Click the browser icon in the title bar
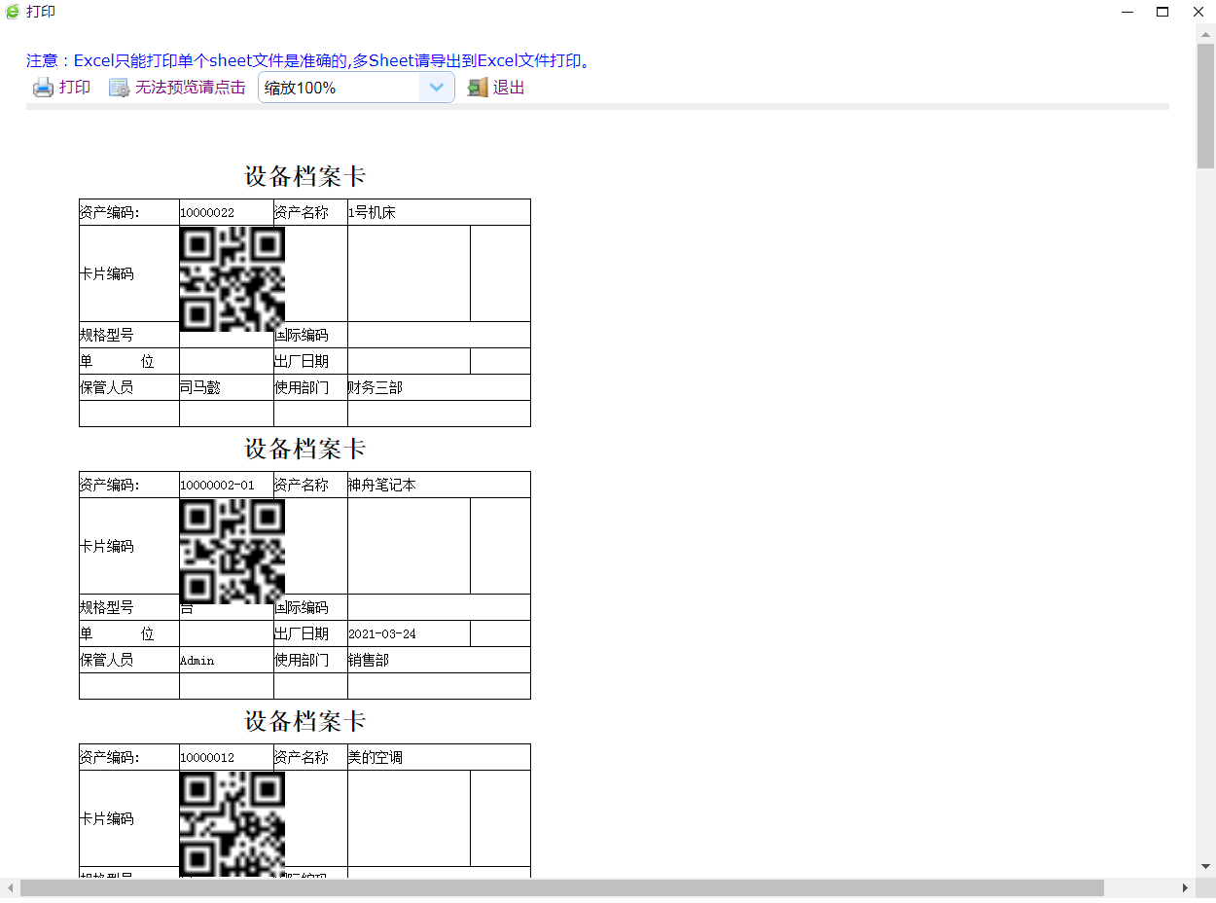The height and width of the screenshot is (903, 1216). (x=13, y=12)
